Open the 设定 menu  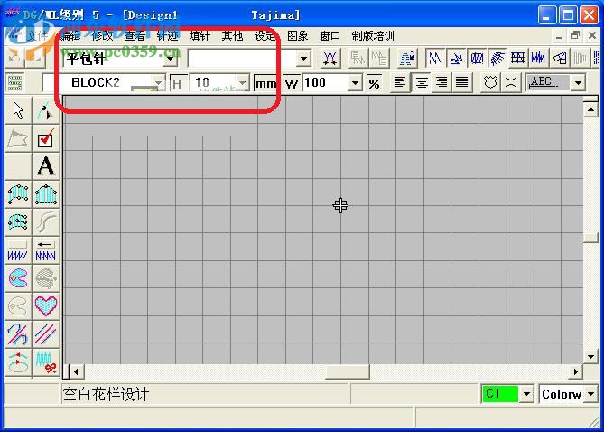[x=265, y=35]
